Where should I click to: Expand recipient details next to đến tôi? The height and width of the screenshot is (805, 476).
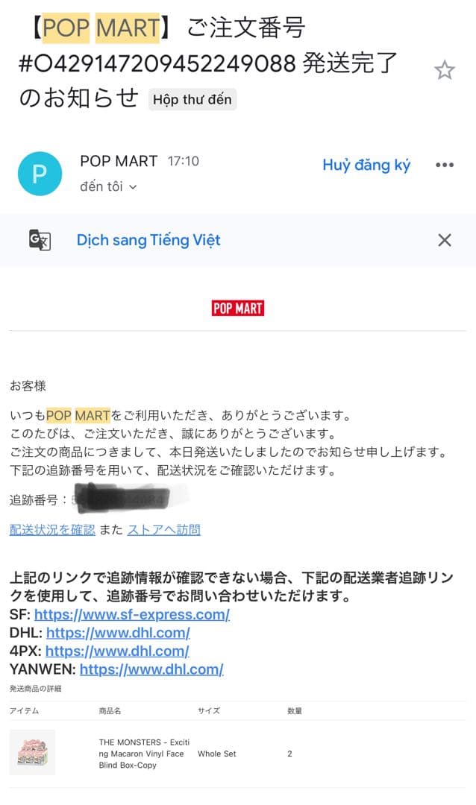133,187
